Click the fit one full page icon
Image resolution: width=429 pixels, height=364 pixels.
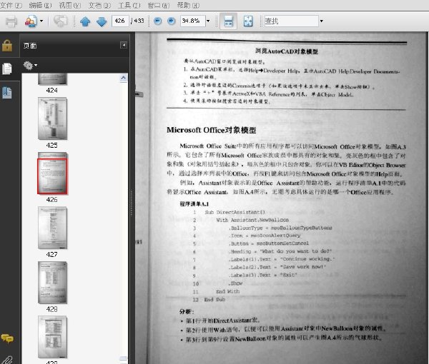(248, 21)
